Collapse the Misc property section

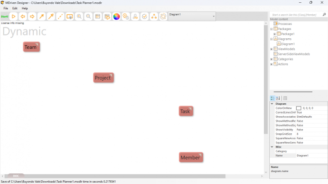[x=272, y=147]
